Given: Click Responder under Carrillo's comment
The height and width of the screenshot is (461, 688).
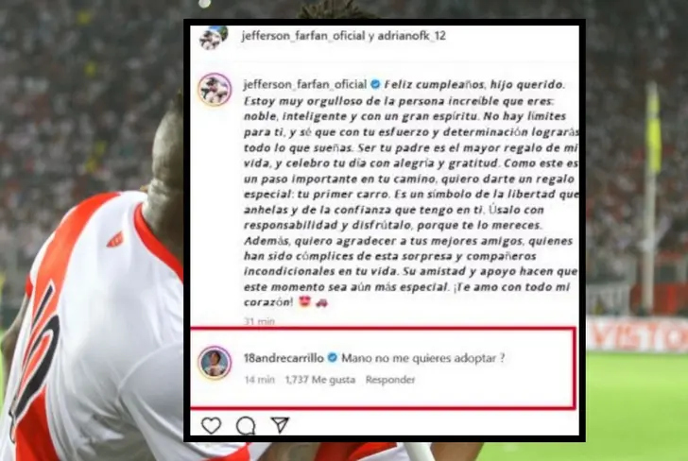Looking at the screenshot, I should (x=390, y=380).
